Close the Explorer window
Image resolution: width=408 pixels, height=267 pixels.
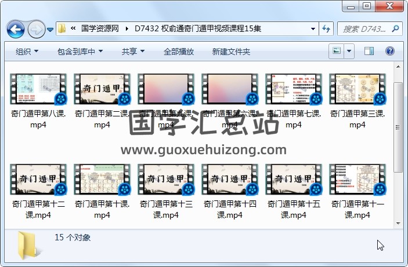click(389, 6)
